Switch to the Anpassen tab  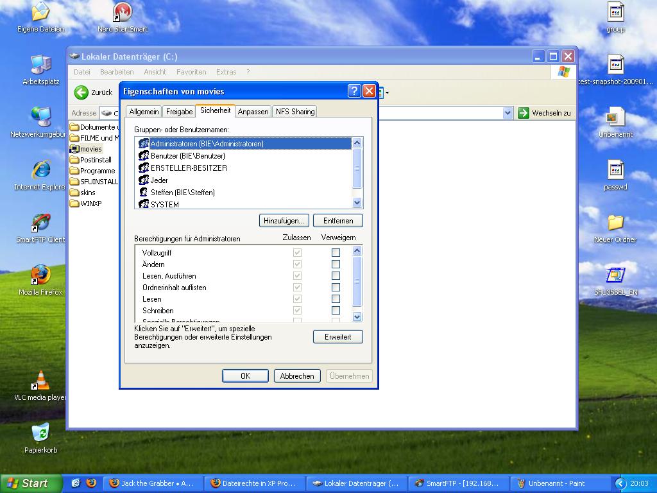pyautogui.click(x=253, y=112)
